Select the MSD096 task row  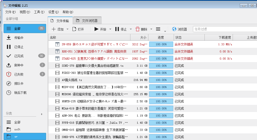pyautogui.click(x=153, y=94)
